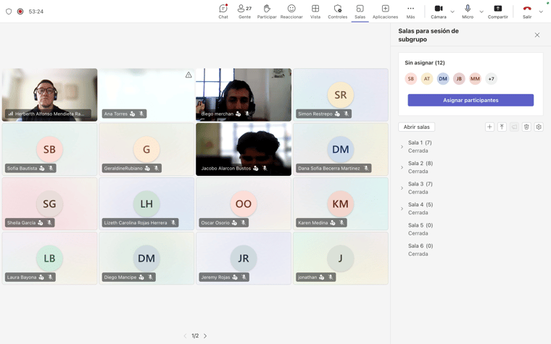Start sharing with the Compartir button
The image size is (551, 344).
[497, 12]
